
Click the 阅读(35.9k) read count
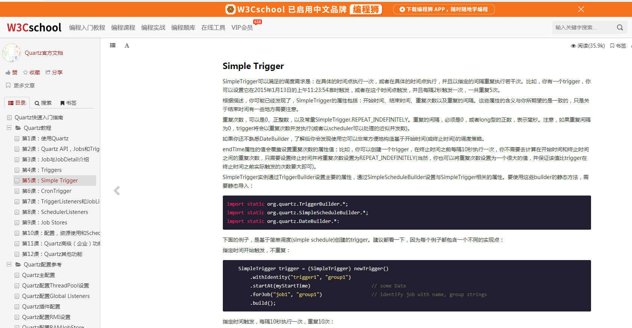coord(588,46)
